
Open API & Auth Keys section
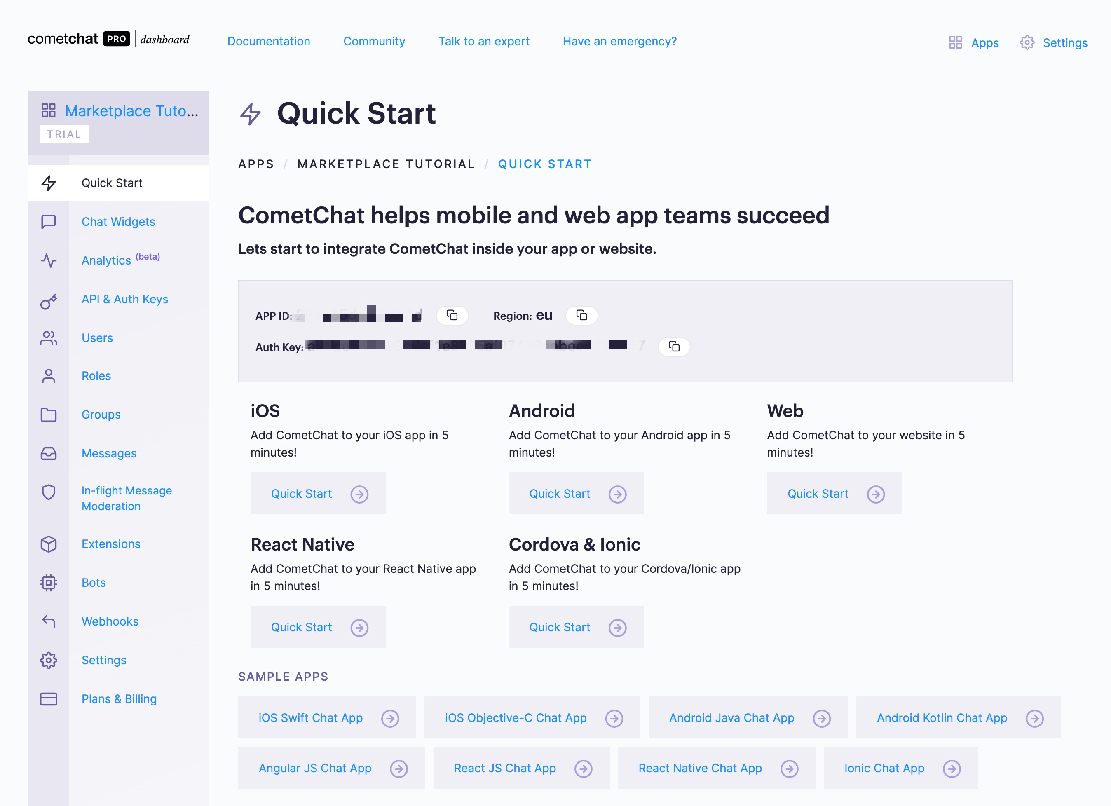tap(123, 299)
